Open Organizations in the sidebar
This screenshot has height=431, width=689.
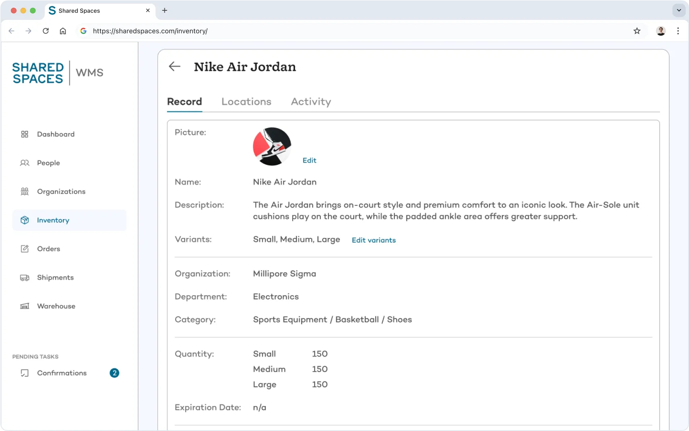point(69,191)
